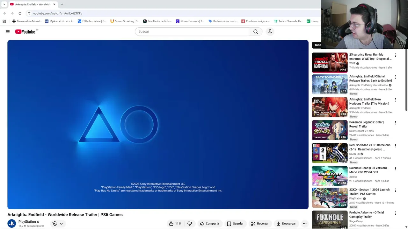Save the video with Guardar
The width and height of the screenshot is (408, 229).
click(235, 224)
